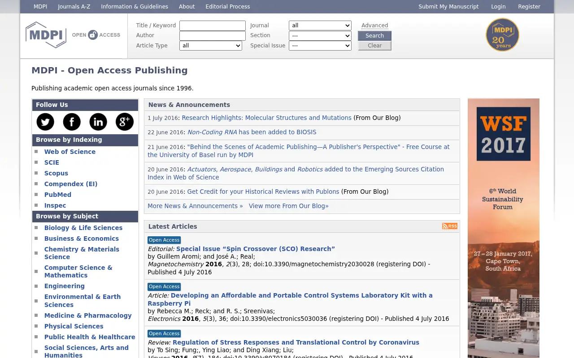Viewport: 574px width, 358px height.
Task: Focus the Title / Keyword input field
Action: click(x=213, y=26)
